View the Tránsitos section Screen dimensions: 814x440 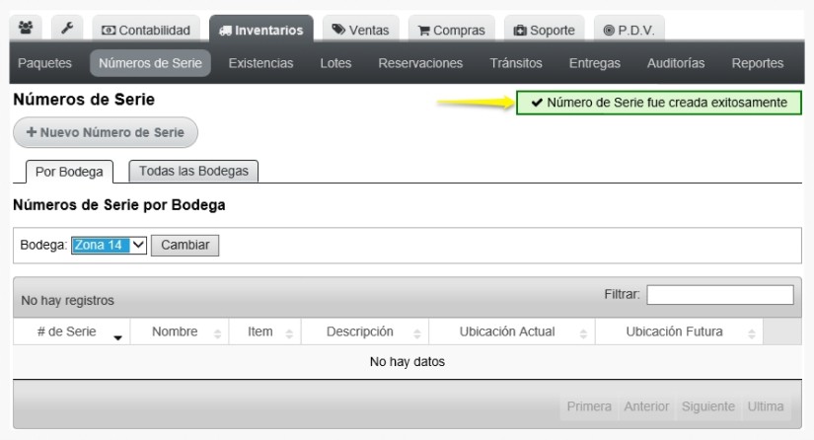point(515,63)
